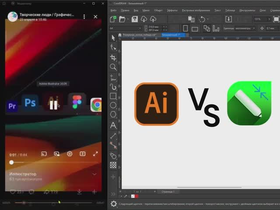Click the New document icon
The image size is (280, 210).
click(x=113, y=19)
